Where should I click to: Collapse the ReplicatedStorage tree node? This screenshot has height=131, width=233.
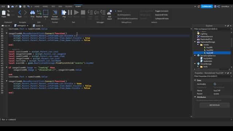[195, 42]
